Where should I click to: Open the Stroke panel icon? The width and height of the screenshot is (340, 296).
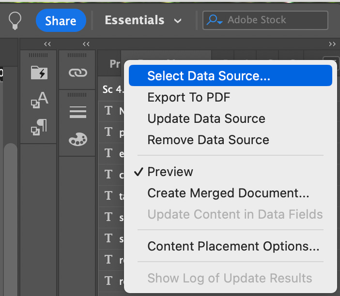(77, 112)
